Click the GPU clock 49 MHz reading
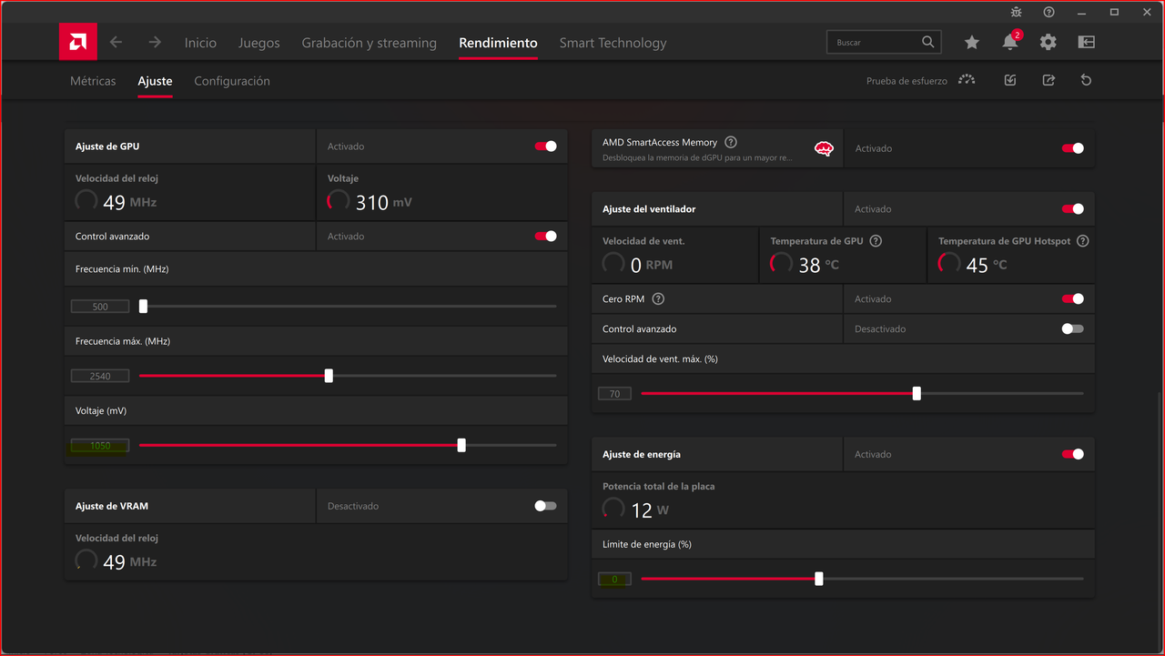1165x656 pixels. (116, 202)
